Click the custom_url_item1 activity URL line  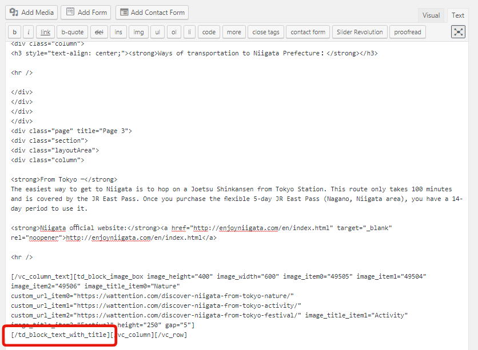(x=156, y=305)
